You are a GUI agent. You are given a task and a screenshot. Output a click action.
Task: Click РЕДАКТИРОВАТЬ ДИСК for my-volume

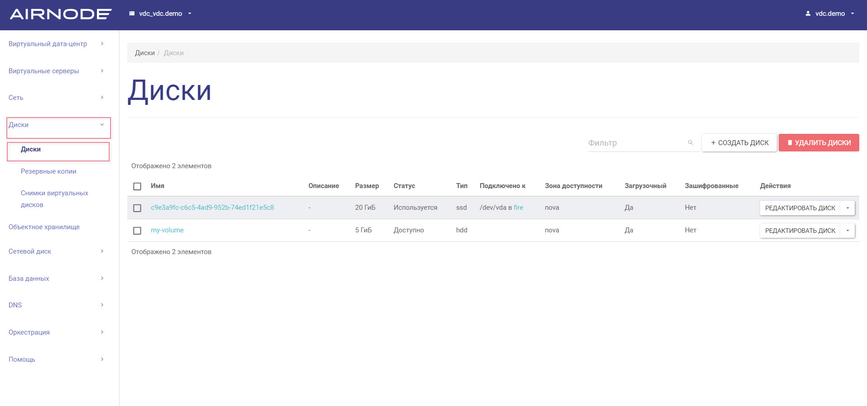(800, 231)
